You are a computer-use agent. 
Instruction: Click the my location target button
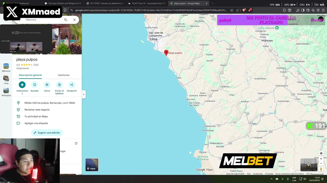pyautogui.click(x=321, y=153)
